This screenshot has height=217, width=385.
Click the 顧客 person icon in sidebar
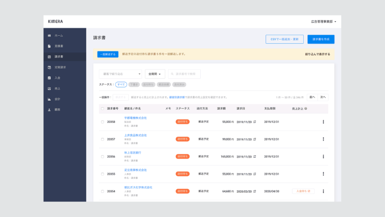49,109
